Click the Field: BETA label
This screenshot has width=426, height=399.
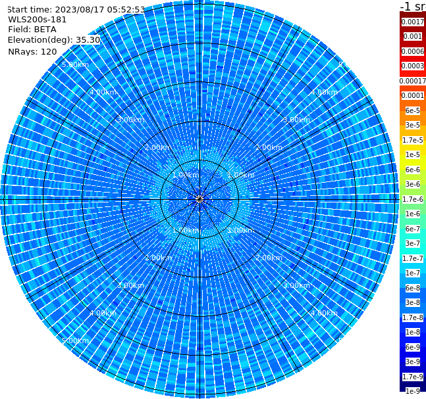pyautogui.click(x=32, y=30)
